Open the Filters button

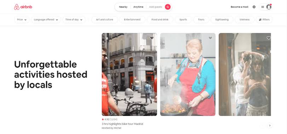point(264,19)
